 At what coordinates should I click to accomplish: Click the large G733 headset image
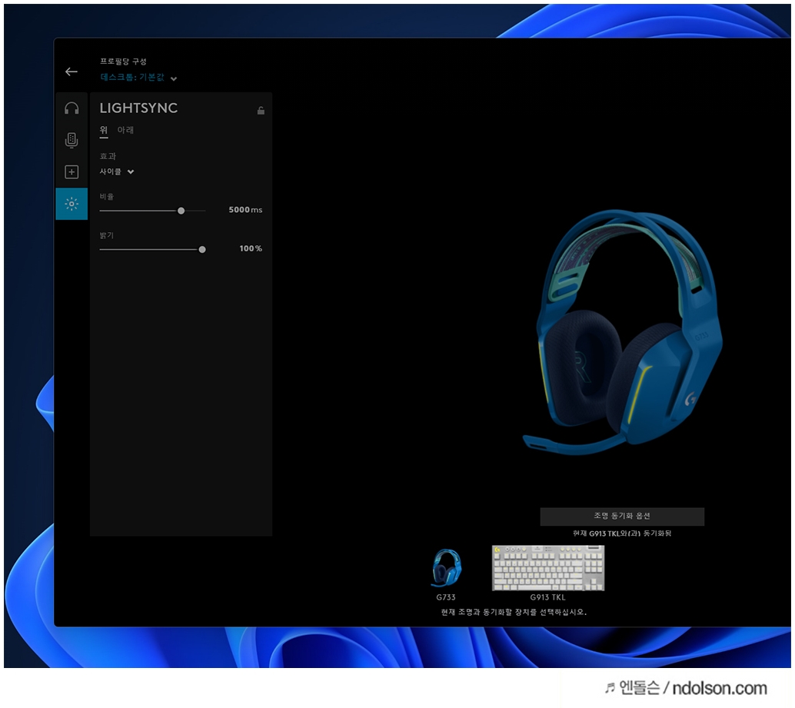[x=623, y=332]
